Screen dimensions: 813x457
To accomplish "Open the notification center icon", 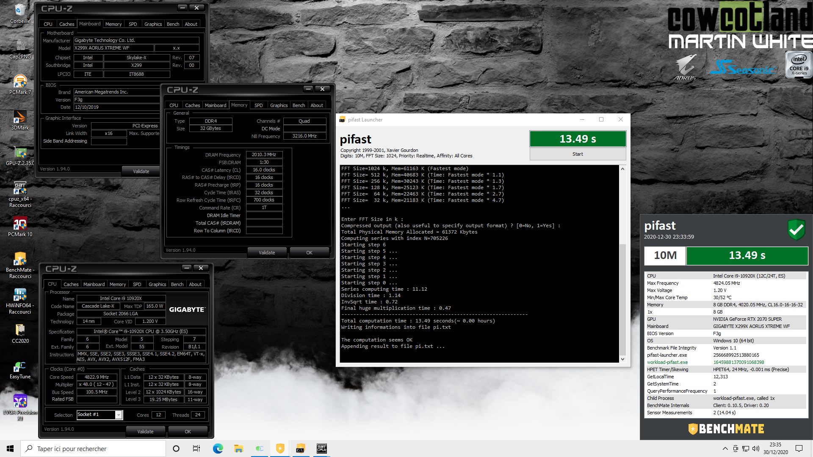I will [799, 449].
